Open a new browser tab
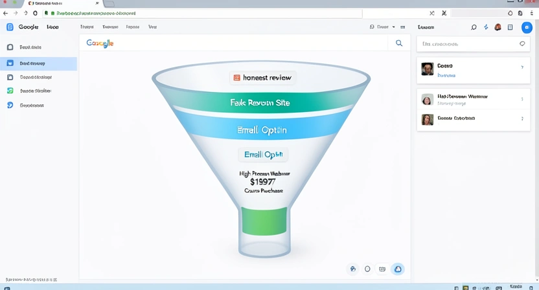The width and height of the screenshot is (539, 290). point(109,3)
